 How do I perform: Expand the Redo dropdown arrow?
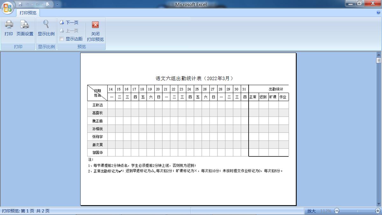tap(42, 4)
